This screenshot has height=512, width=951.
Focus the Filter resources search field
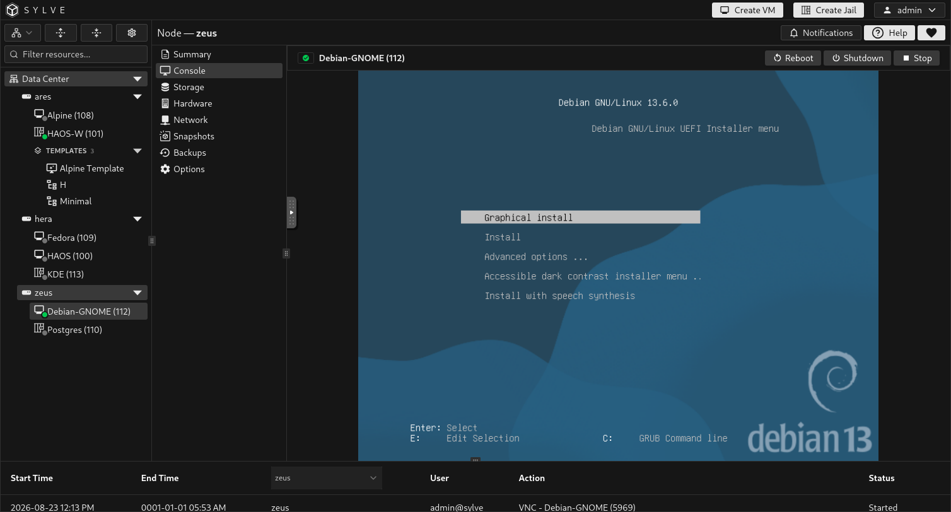pos(76,54)
